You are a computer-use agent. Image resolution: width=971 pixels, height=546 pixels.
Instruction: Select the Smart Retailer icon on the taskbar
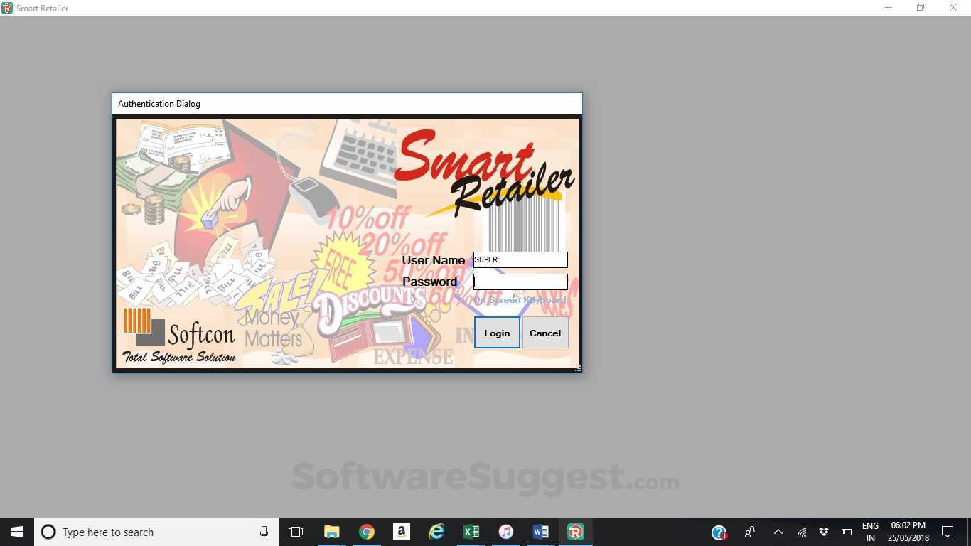(x=575, y=532)
